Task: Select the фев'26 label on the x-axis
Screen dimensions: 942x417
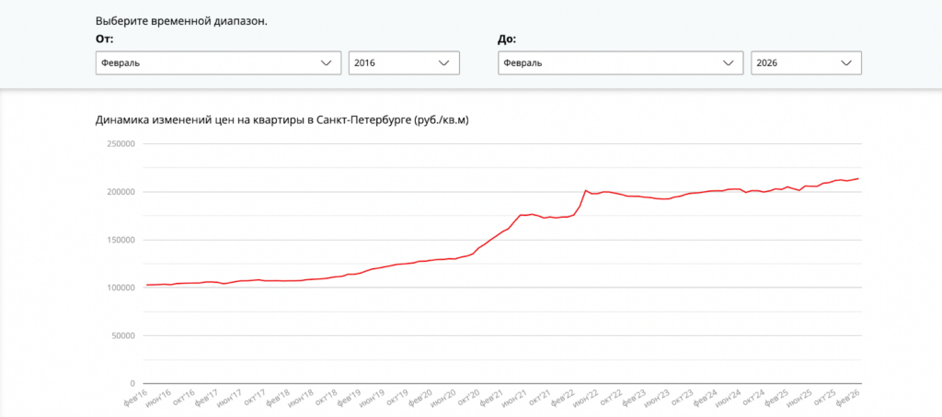Action: pyautogui.click(x=846, y=397)
